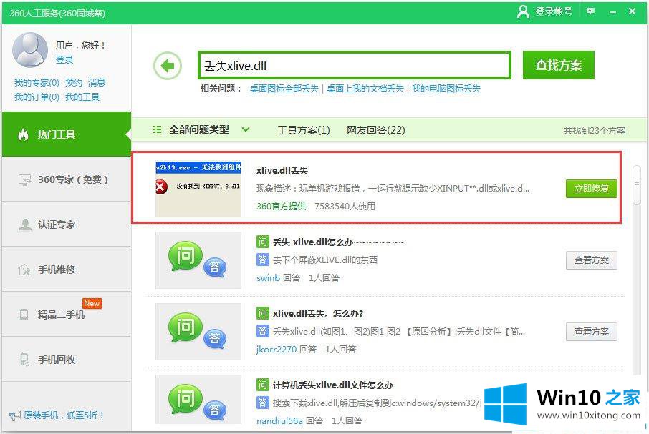Open 我的订单(0) link
The height and width of the screenshot is (434, 649).
point(37,97)
